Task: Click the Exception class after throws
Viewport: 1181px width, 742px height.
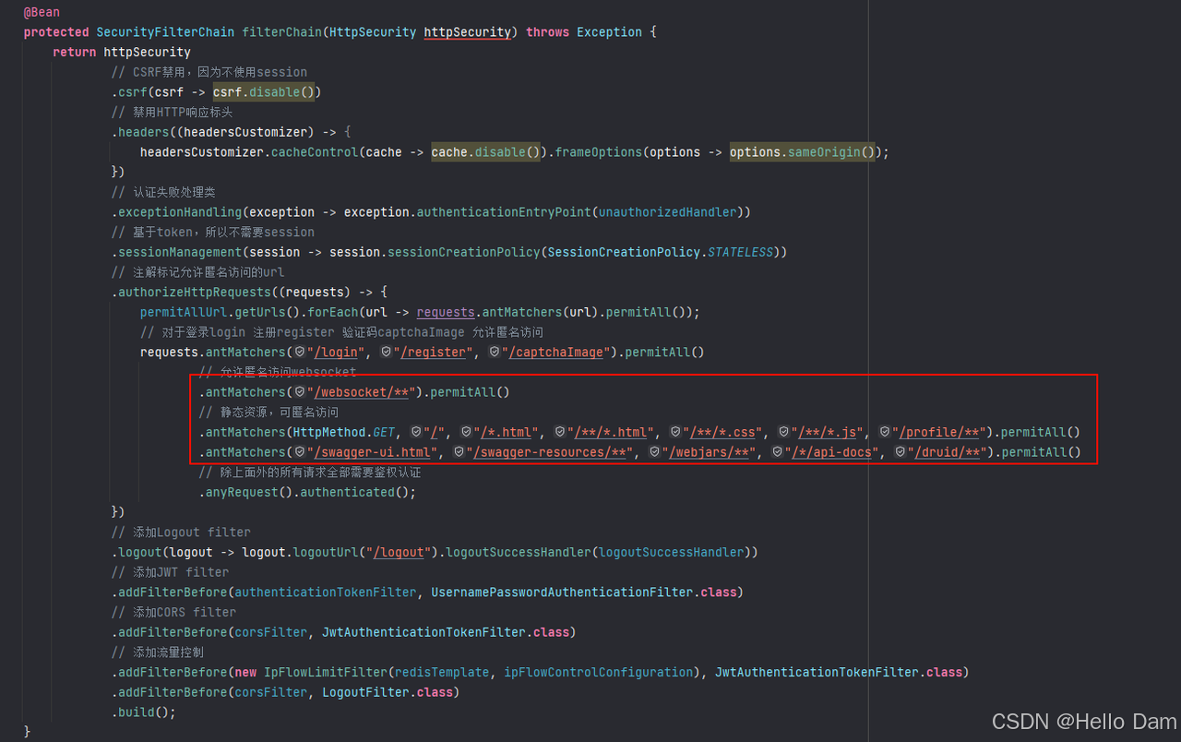Action: pos(610,32)
